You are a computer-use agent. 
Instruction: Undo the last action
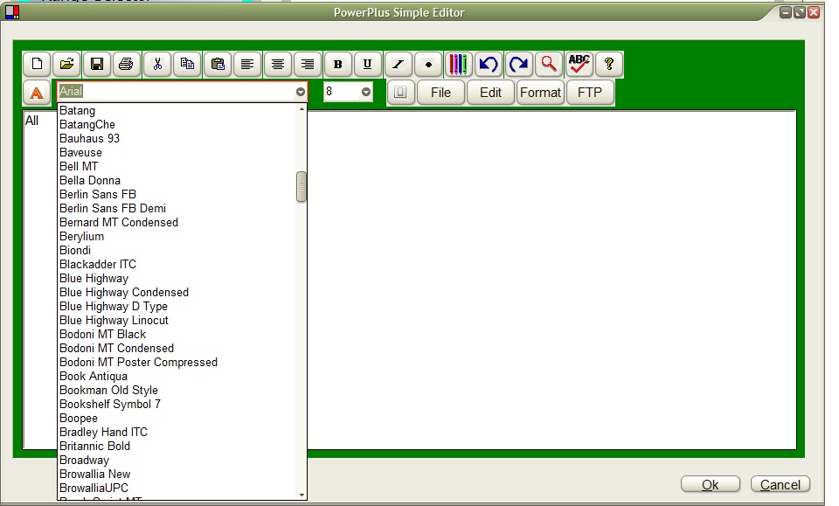click(488, 64)
